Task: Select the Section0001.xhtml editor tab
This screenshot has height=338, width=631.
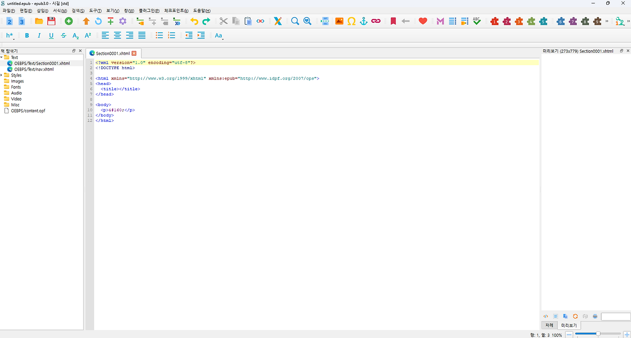Action: 113,53
